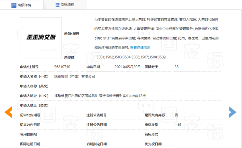Go to next trademark with blue arrow
This screenshot has height=148, width=242.
point(233,112)
